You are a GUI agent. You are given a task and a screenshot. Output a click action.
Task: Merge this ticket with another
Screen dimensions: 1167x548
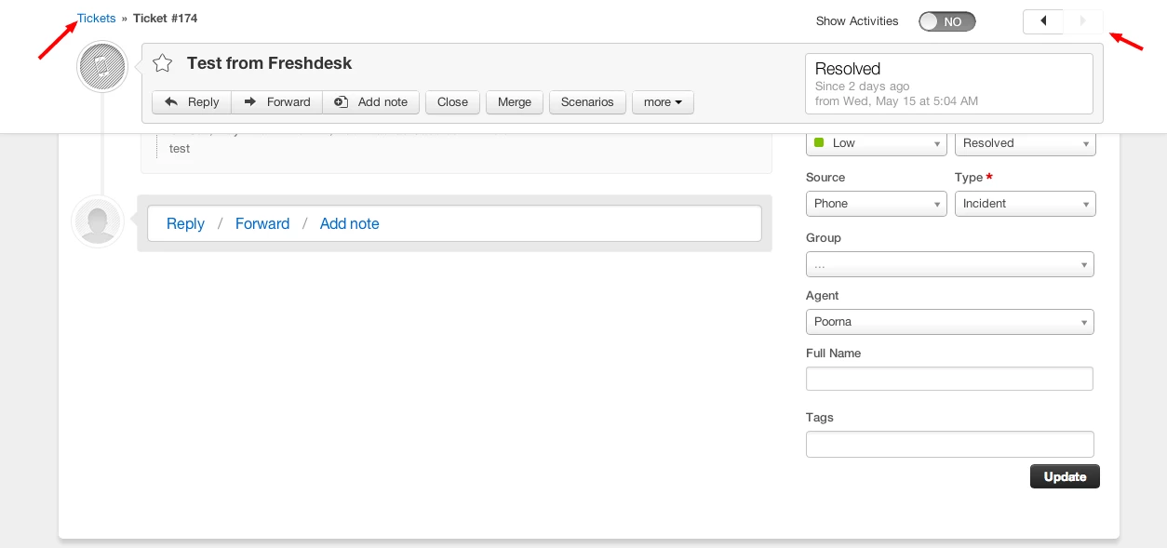click(515, 102)
